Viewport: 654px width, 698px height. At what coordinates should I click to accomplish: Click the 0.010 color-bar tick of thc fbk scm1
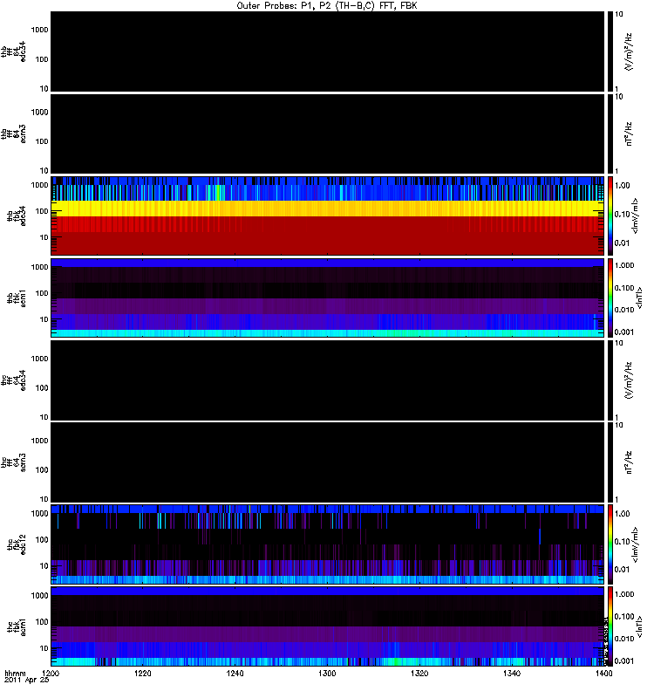pyautogui.click(x=624, y=639)
